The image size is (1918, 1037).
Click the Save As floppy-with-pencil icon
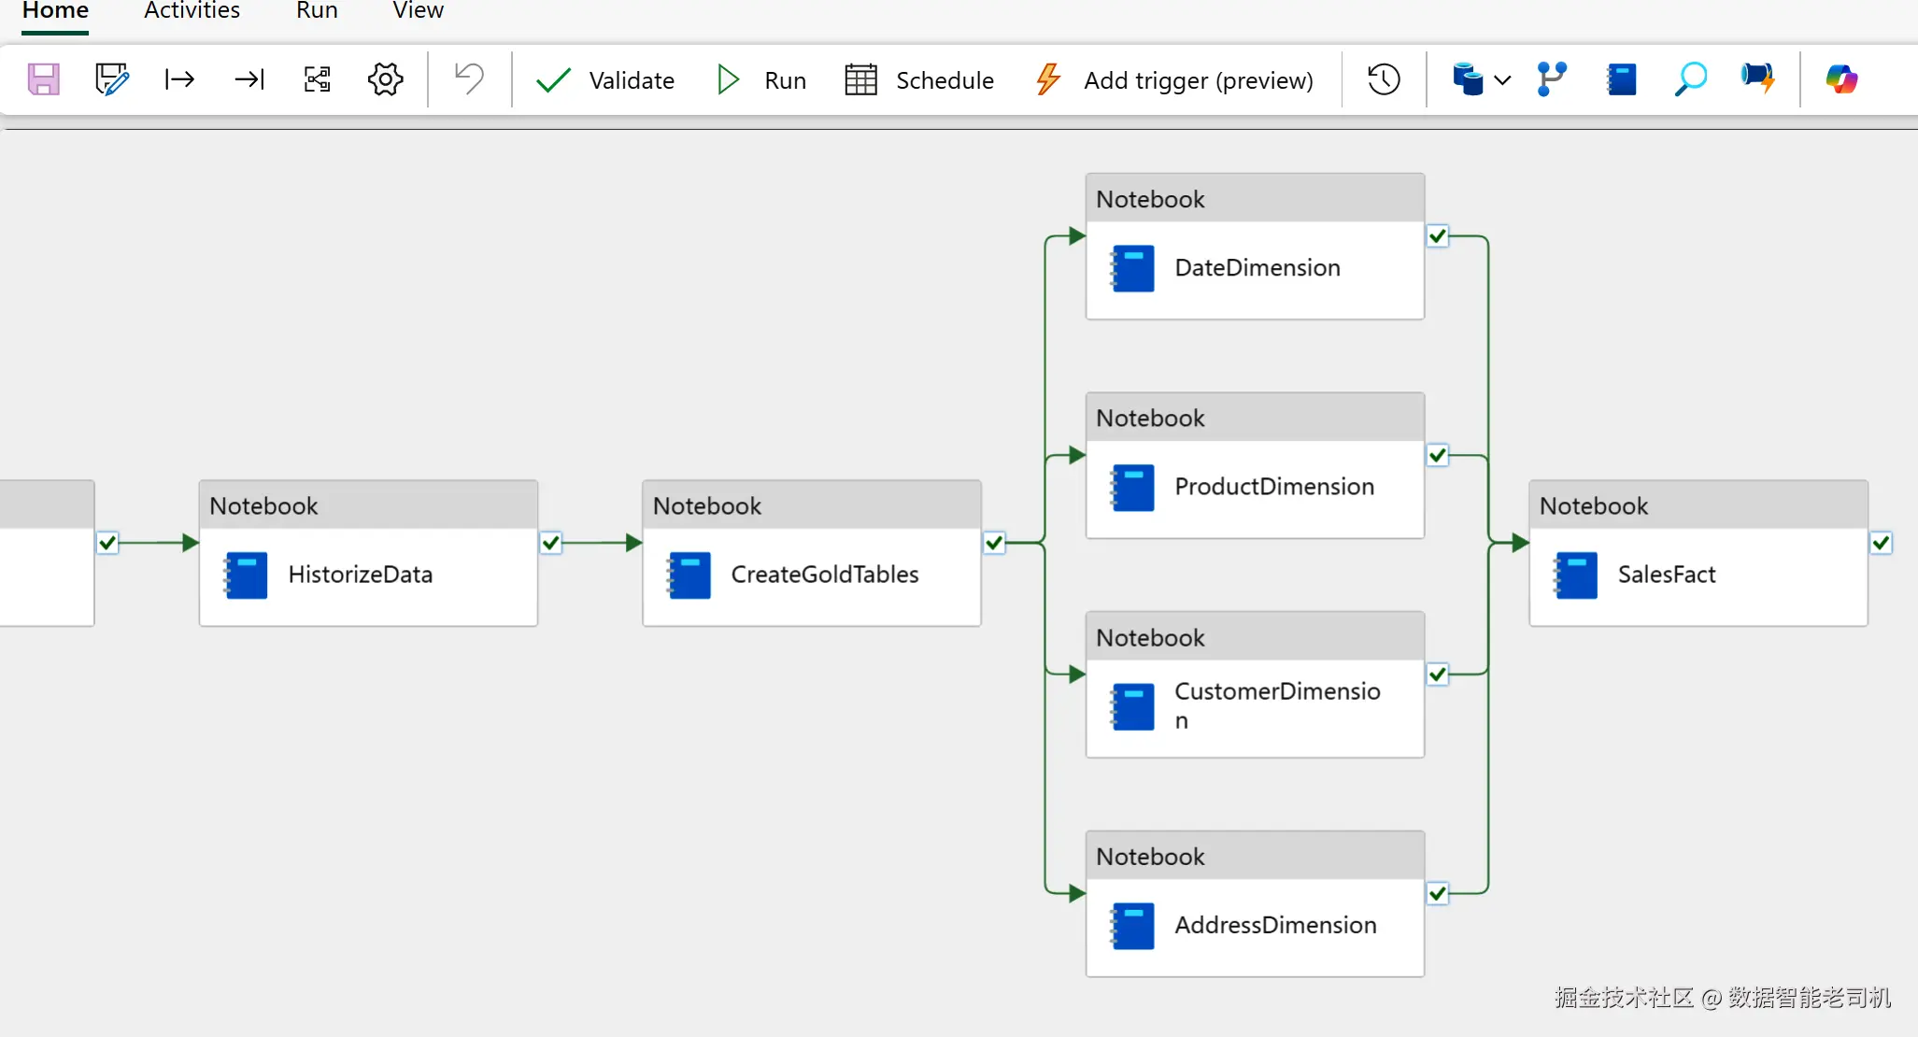pos(112,79)
